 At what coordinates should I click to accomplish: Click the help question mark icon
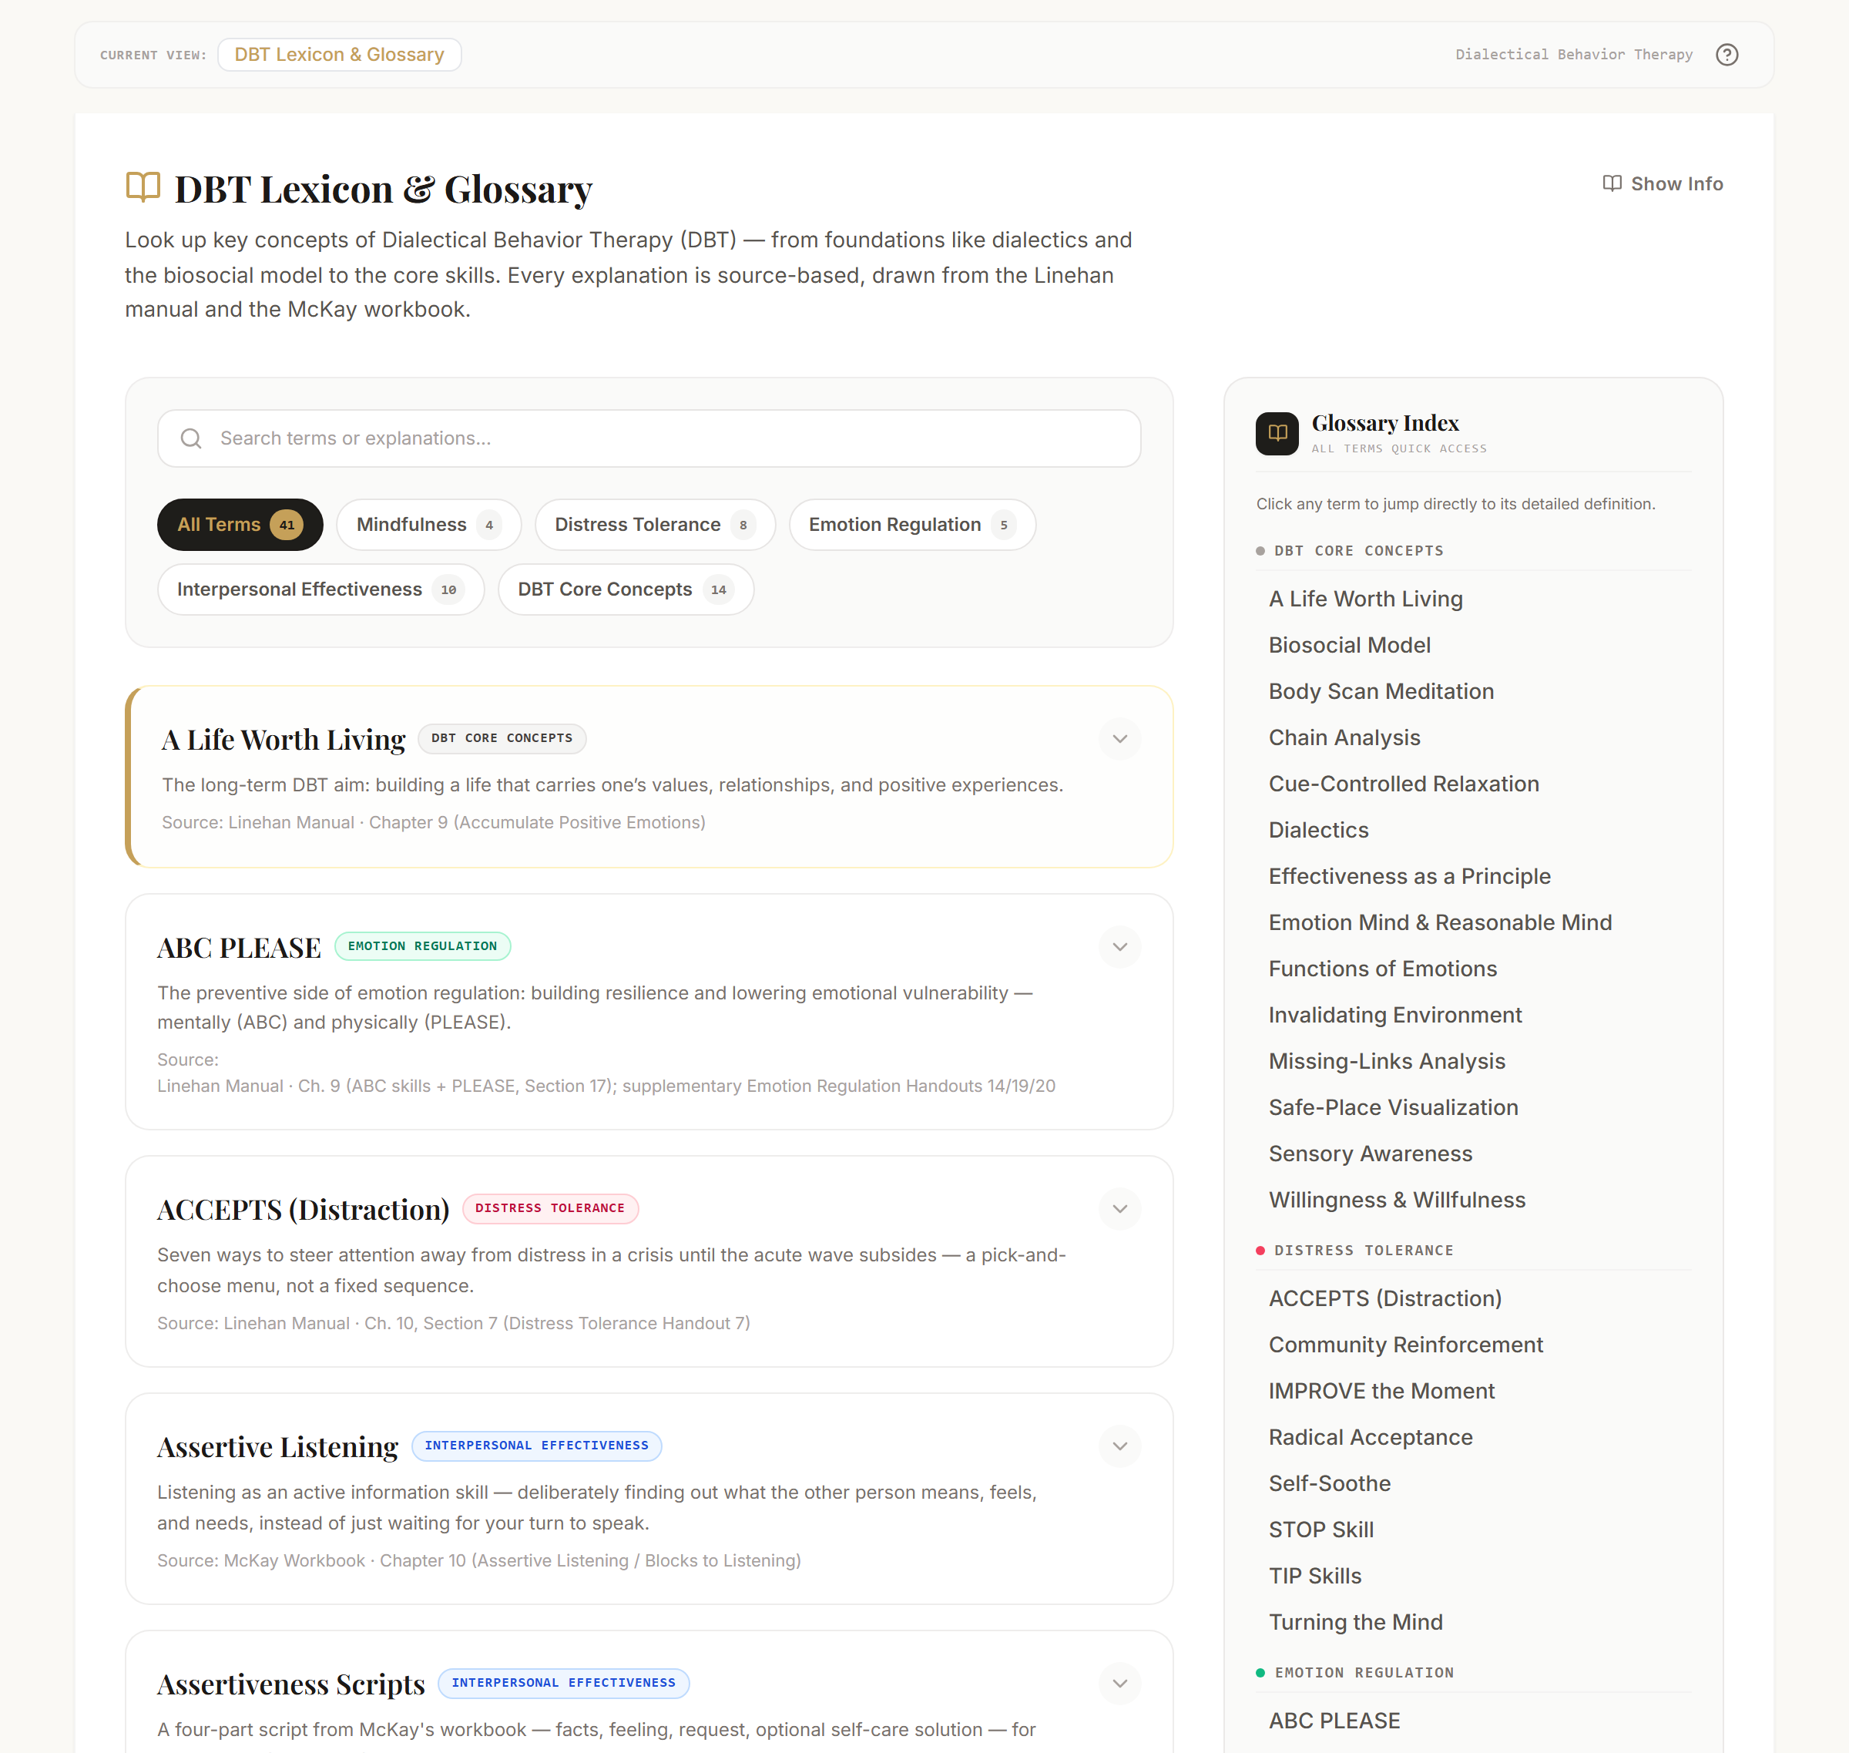click(1727, 54)
